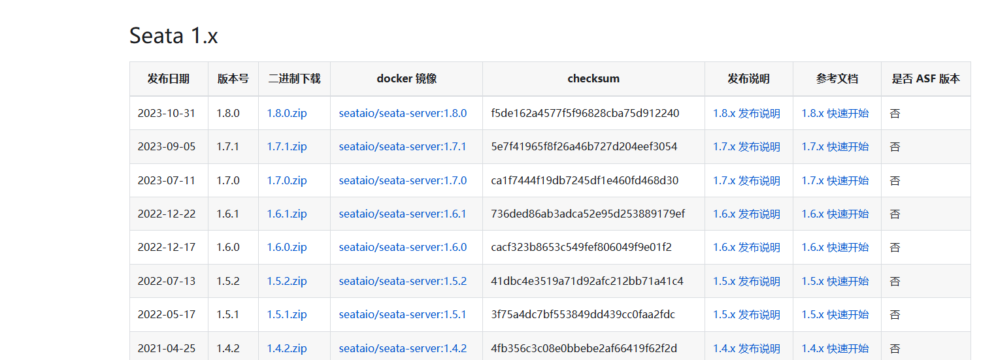The image size is (996, 360).
Task: Click 1.6.x 快速开始 in 1.6.0 row
Action: (x=835, y=247)
